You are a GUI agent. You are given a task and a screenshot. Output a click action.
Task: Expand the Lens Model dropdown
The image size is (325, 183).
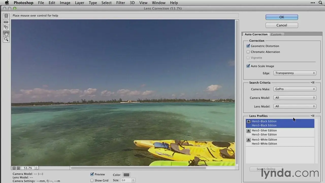[x=295, y=106]
